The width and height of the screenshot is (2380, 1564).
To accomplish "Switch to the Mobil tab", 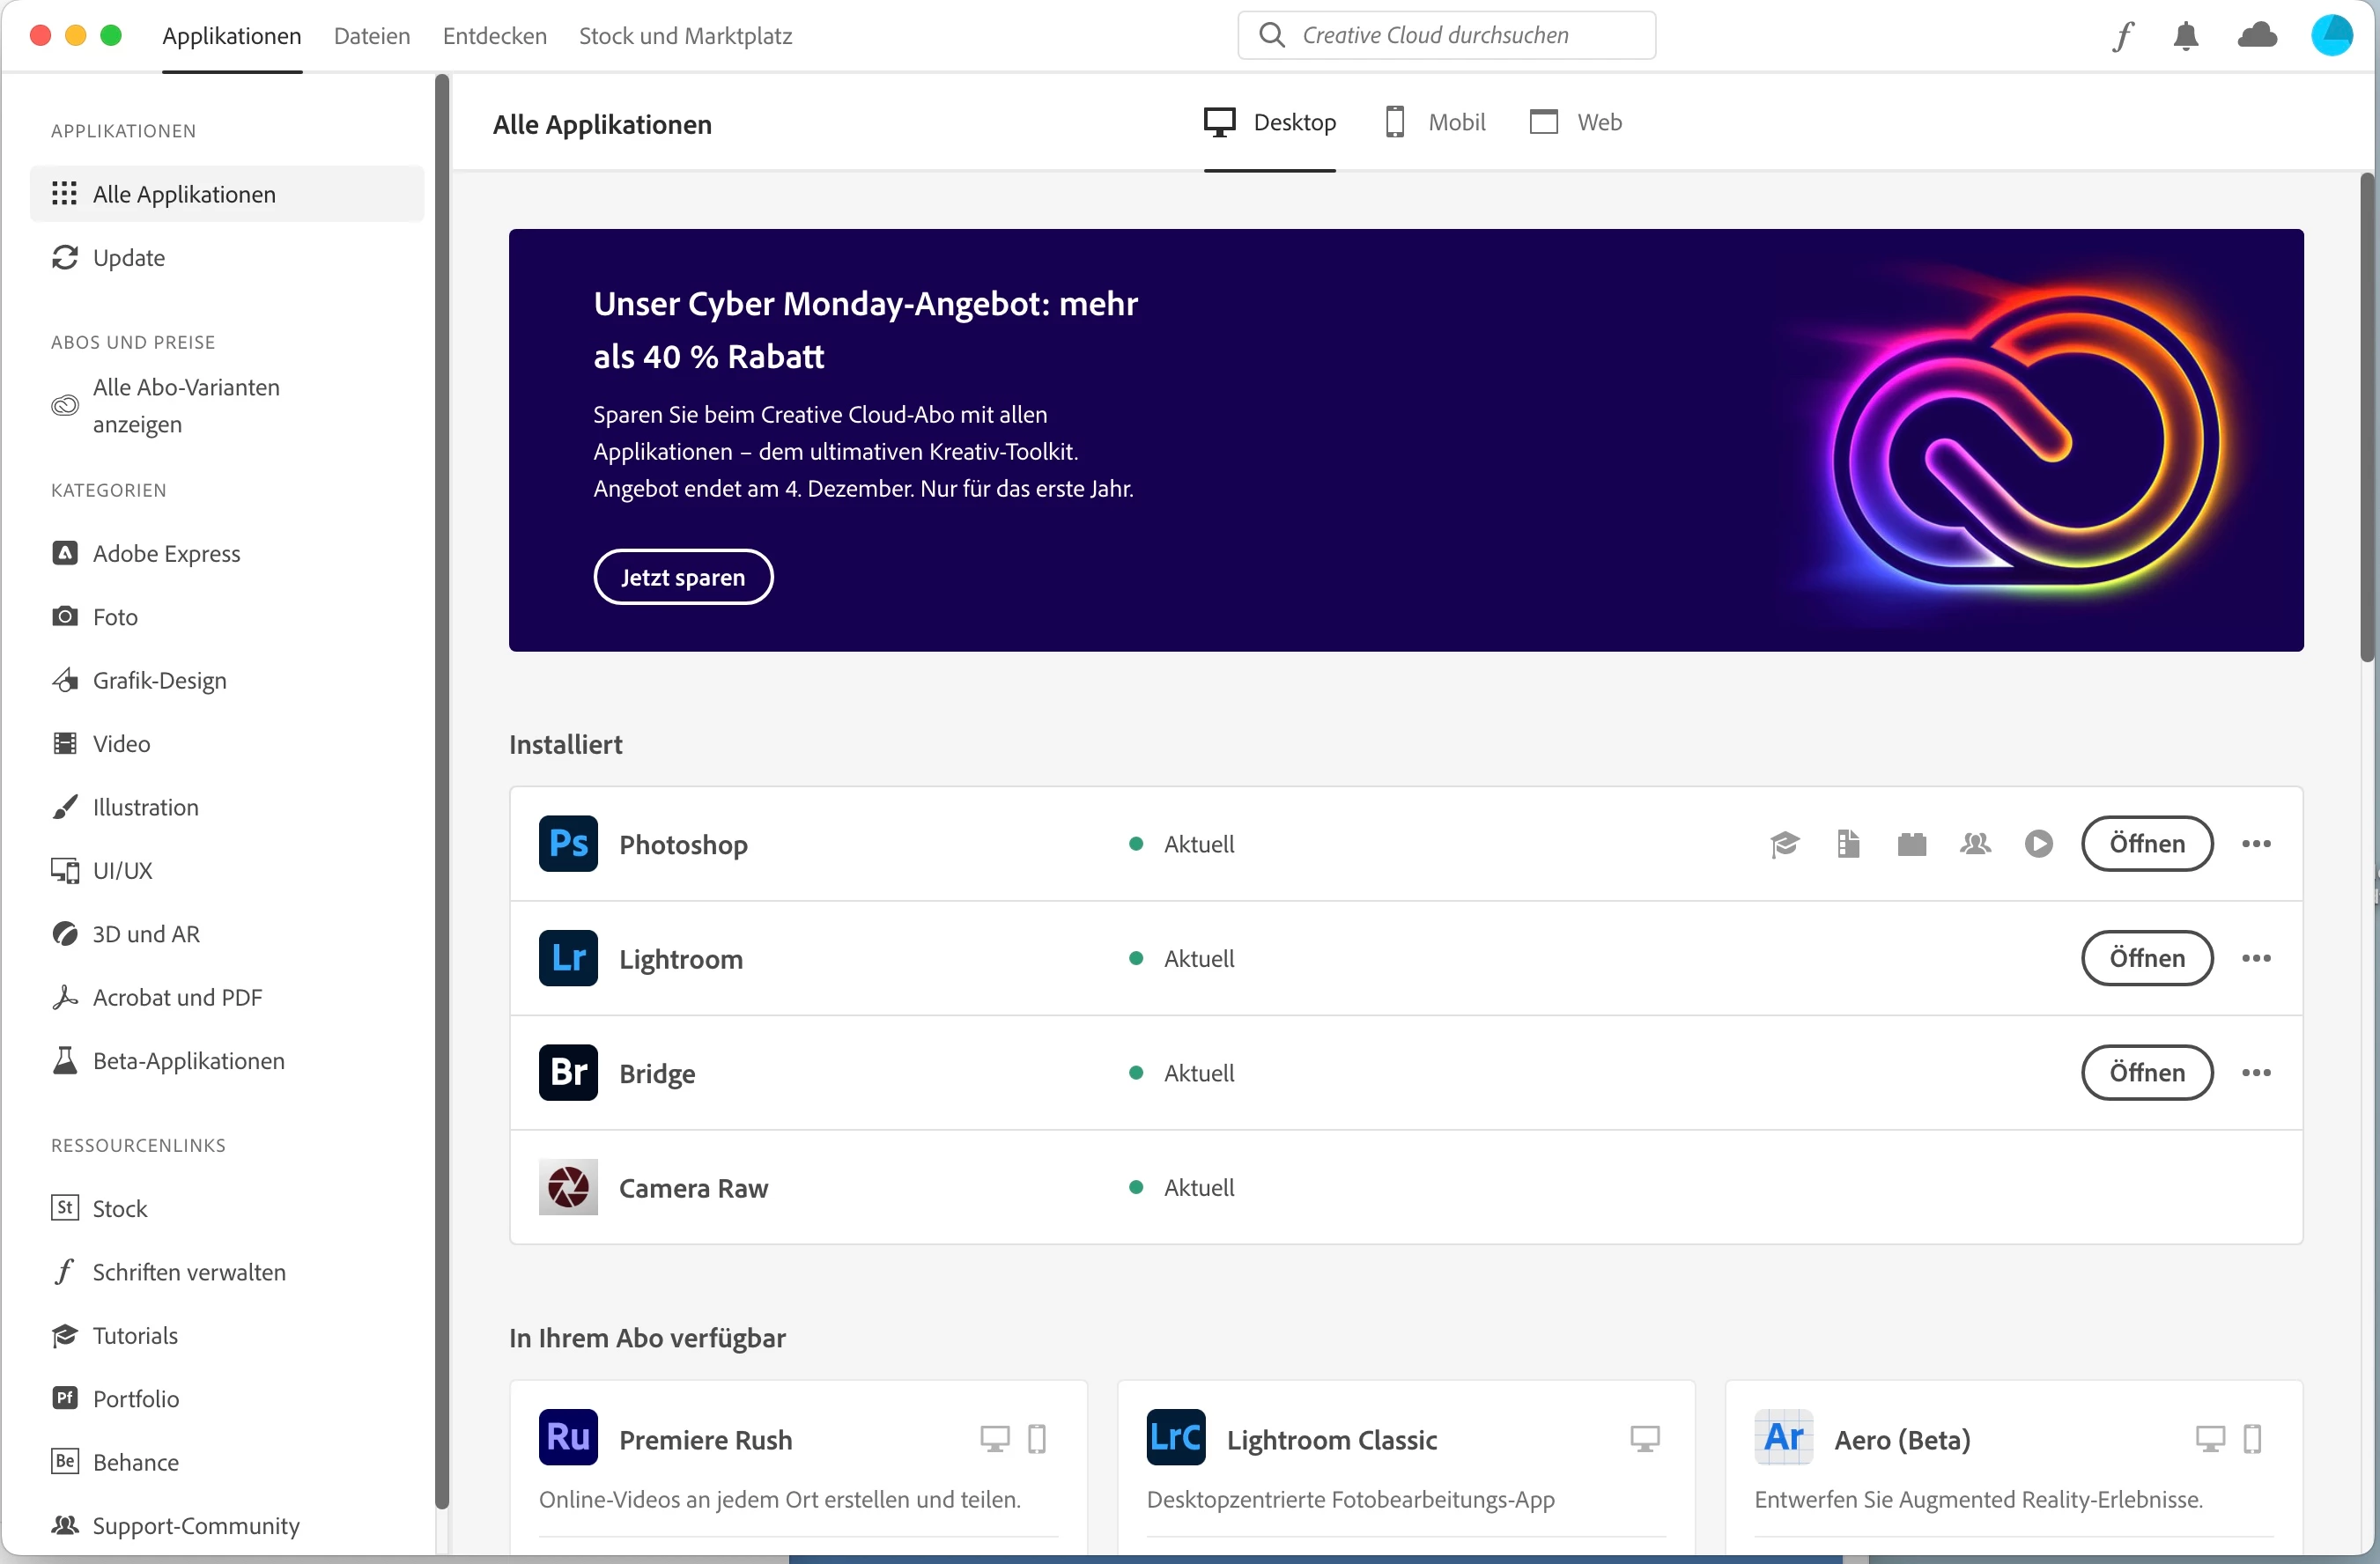I will point(1435,122).
